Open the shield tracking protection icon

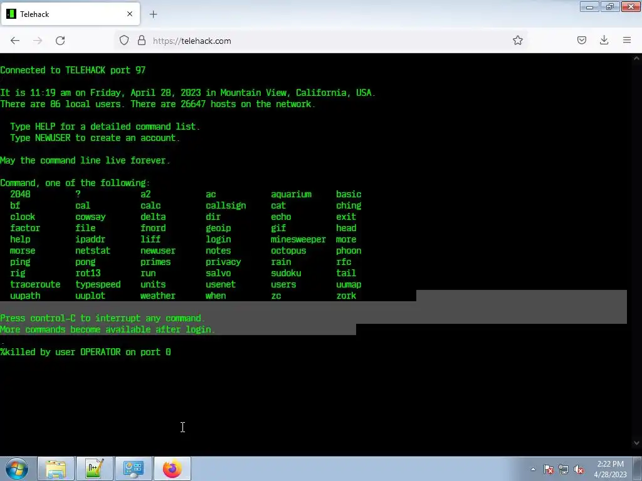(124, 41)
